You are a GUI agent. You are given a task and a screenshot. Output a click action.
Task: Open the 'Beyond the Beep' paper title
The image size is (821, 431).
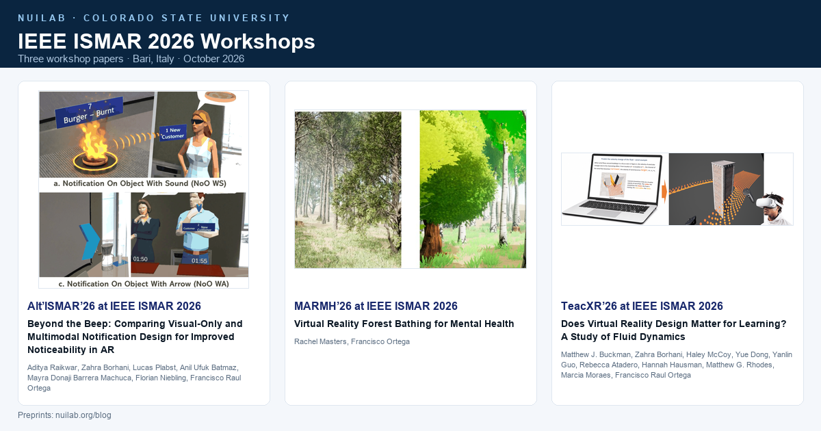(135, 337)
